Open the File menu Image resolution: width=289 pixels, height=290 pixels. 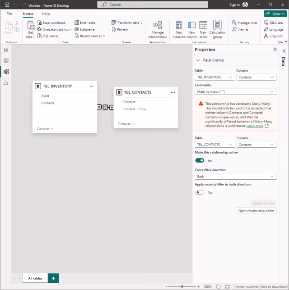(x=9, y=14)
